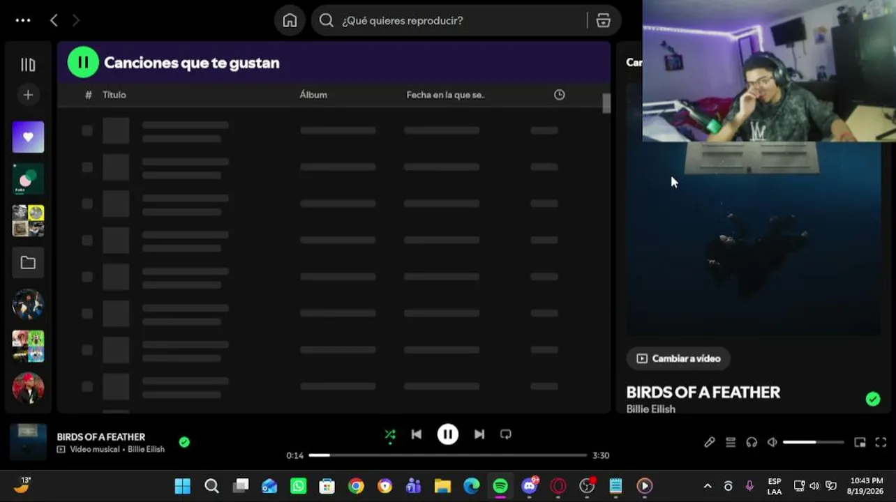Open Microsoft Store from the taskbar
The width and height of the screenshot is (896, 502).
click(x=327, y=486)
